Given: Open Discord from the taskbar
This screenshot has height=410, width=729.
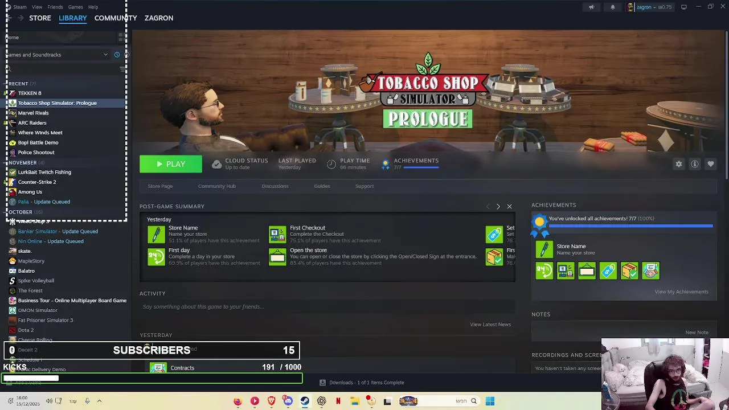Looking at the screenshot, I should coord(288,401).
